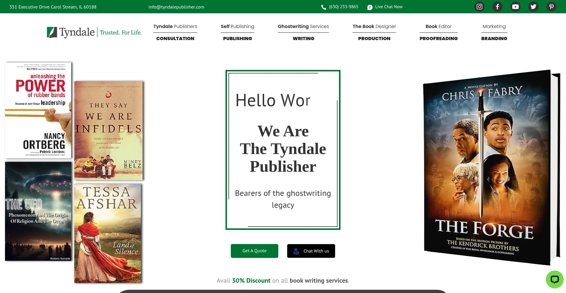Image resolution: width=566 pixels, height=293 pixels.
Task: Open The Book Designer Production menu
Action: [x=374, y=32]
